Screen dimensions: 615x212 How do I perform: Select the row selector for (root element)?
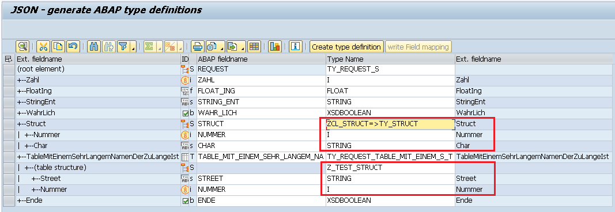pos(8,69)
